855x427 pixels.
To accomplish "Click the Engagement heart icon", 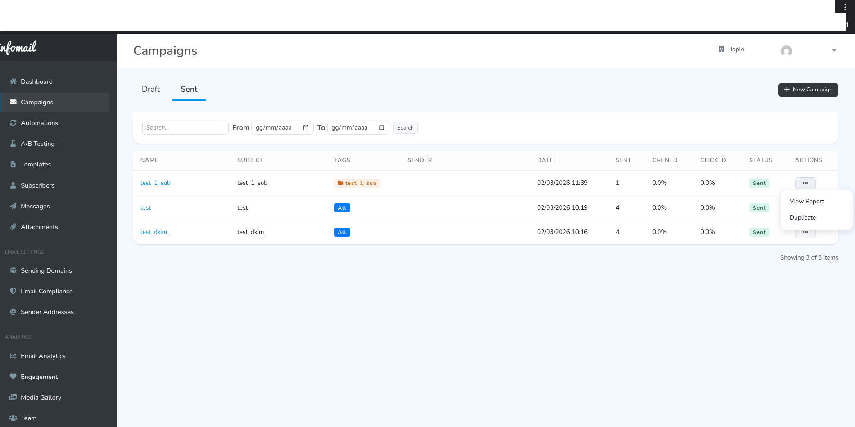I will pyautogui.click(x=13, y=377).
